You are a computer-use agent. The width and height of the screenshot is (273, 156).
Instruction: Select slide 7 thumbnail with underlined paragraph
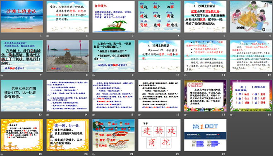tap(22, 56)
